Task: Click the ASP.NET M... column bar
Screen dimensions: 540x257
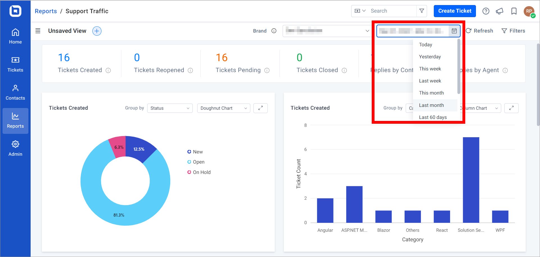Action: 354,204
